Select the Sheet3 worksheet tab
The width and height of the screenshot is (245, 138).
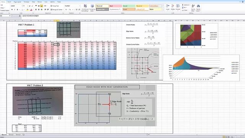pos(18,135)
